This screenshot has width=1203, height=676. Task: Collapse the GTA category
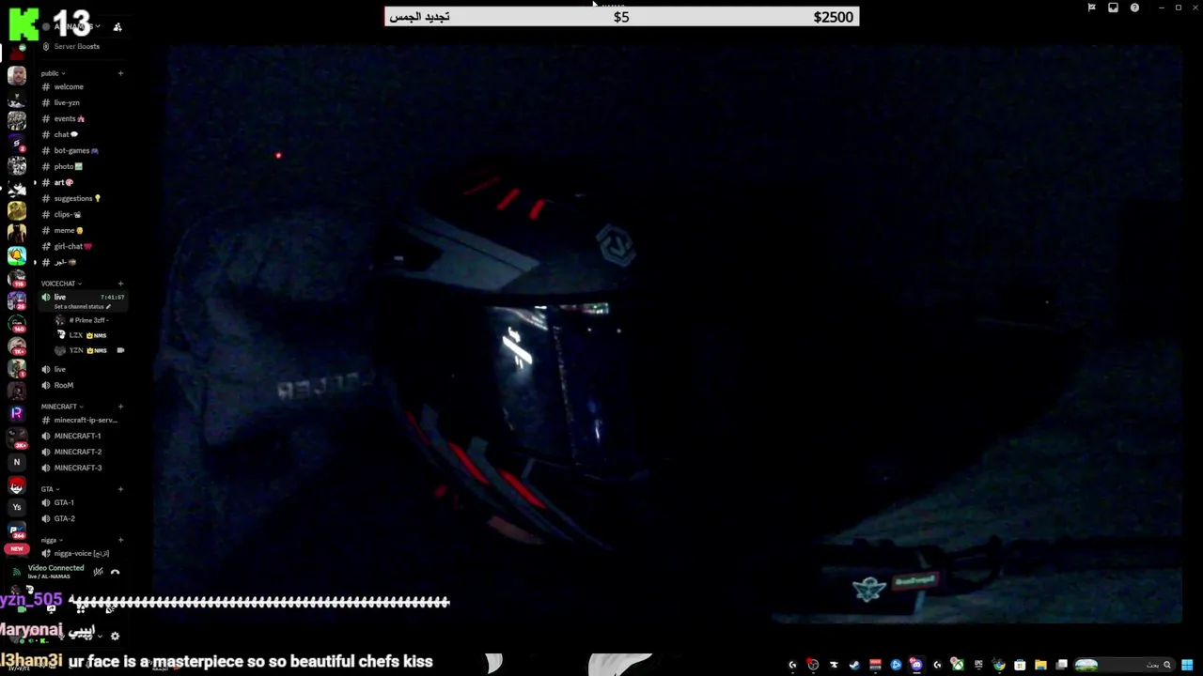pos(50,489)
